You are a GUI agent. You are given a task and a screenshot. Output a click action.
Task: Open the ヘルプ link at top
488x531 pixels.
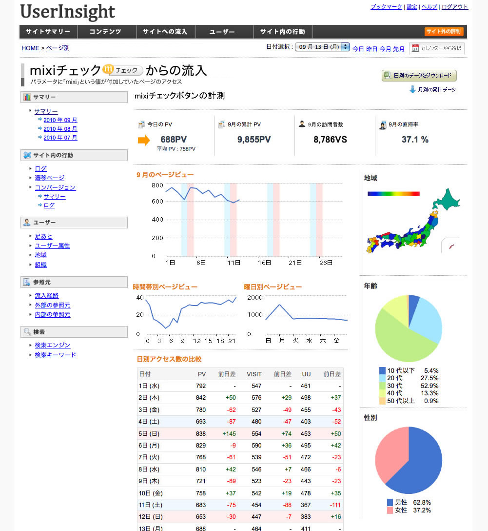429,7
